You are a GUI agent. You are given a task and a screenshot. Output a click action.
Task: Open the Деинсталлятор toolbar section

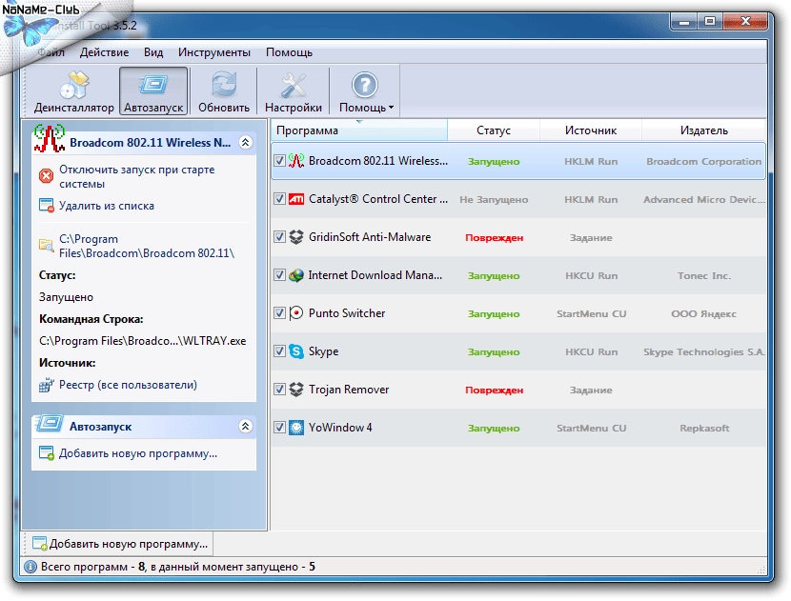[74, 91]
